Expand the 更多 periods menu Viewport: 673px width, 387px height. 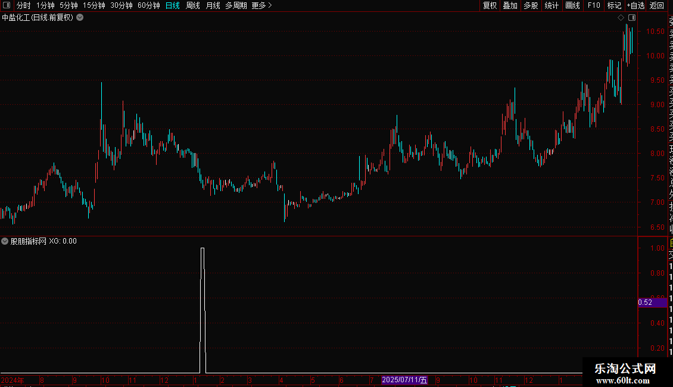262,5
